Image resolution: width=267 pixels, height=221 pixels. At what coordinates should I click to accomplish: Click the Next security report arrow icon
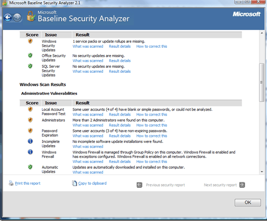(x=242, y=185)
